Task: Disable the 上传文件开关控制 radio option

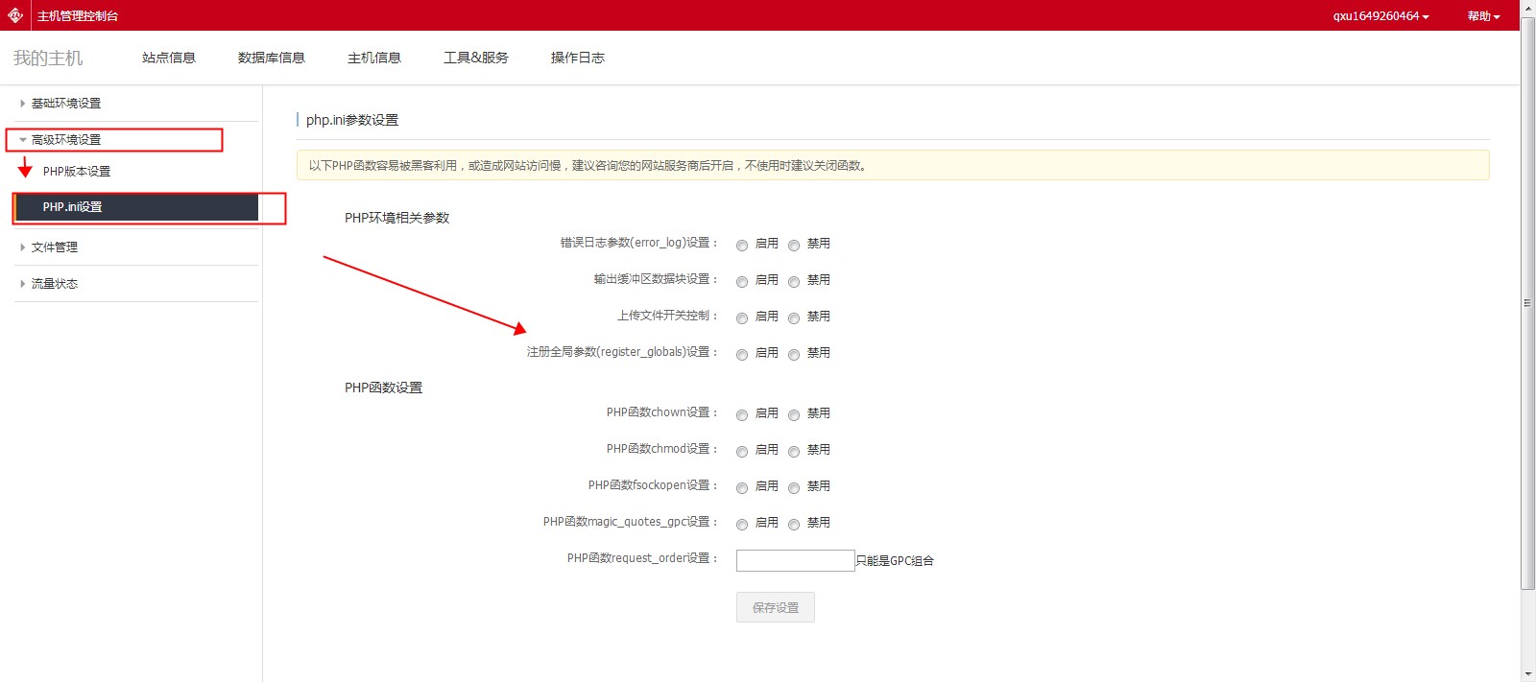Action: point(794,318)
